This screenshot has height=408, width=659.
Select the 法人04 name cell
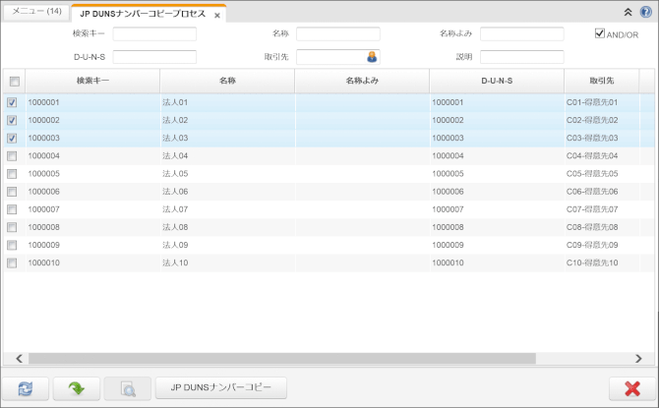pyautogui.click(x=227, y=156)
